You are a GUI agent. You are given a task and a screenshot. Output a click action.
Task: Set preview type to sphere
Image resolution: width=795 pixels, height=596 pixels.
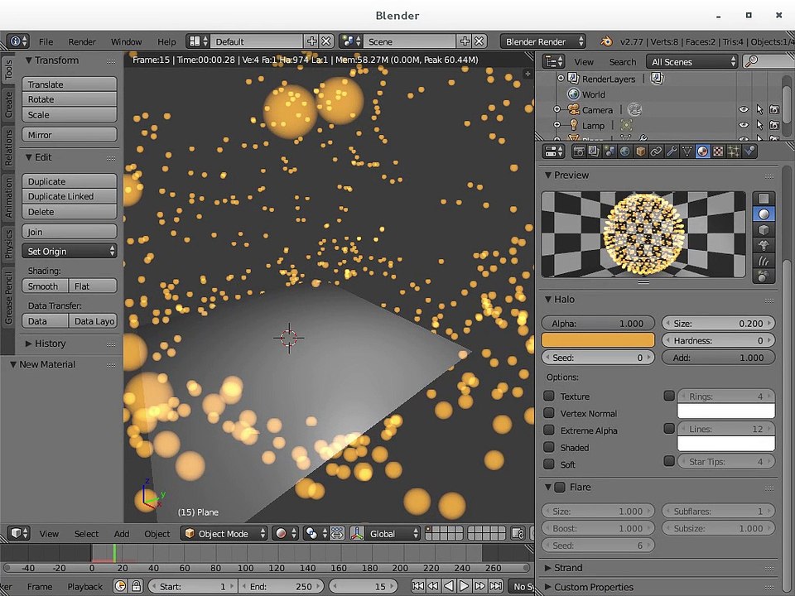pos(764,214)
